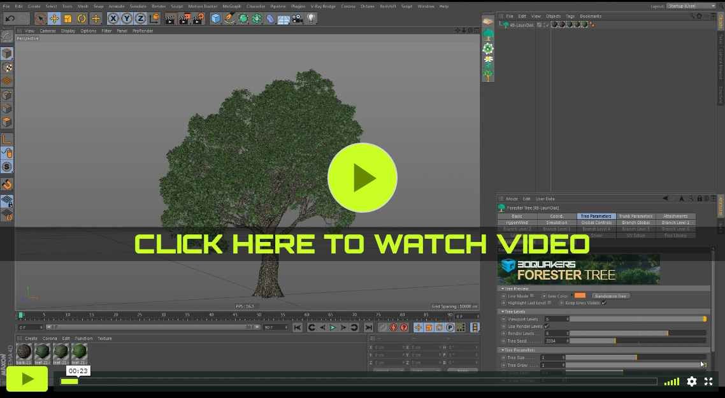
Task: Enable the Line Mode checkbox
Action: pos(532,296)
